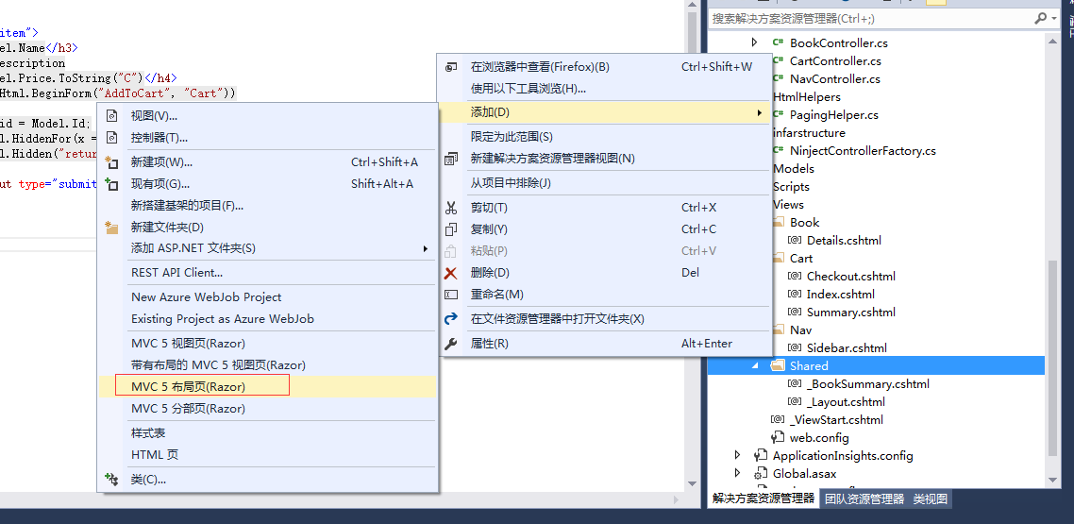This screenshot has height=524, width=1074.
Task: Expand the BookController.cs node
Action: [x=754, y=42]
